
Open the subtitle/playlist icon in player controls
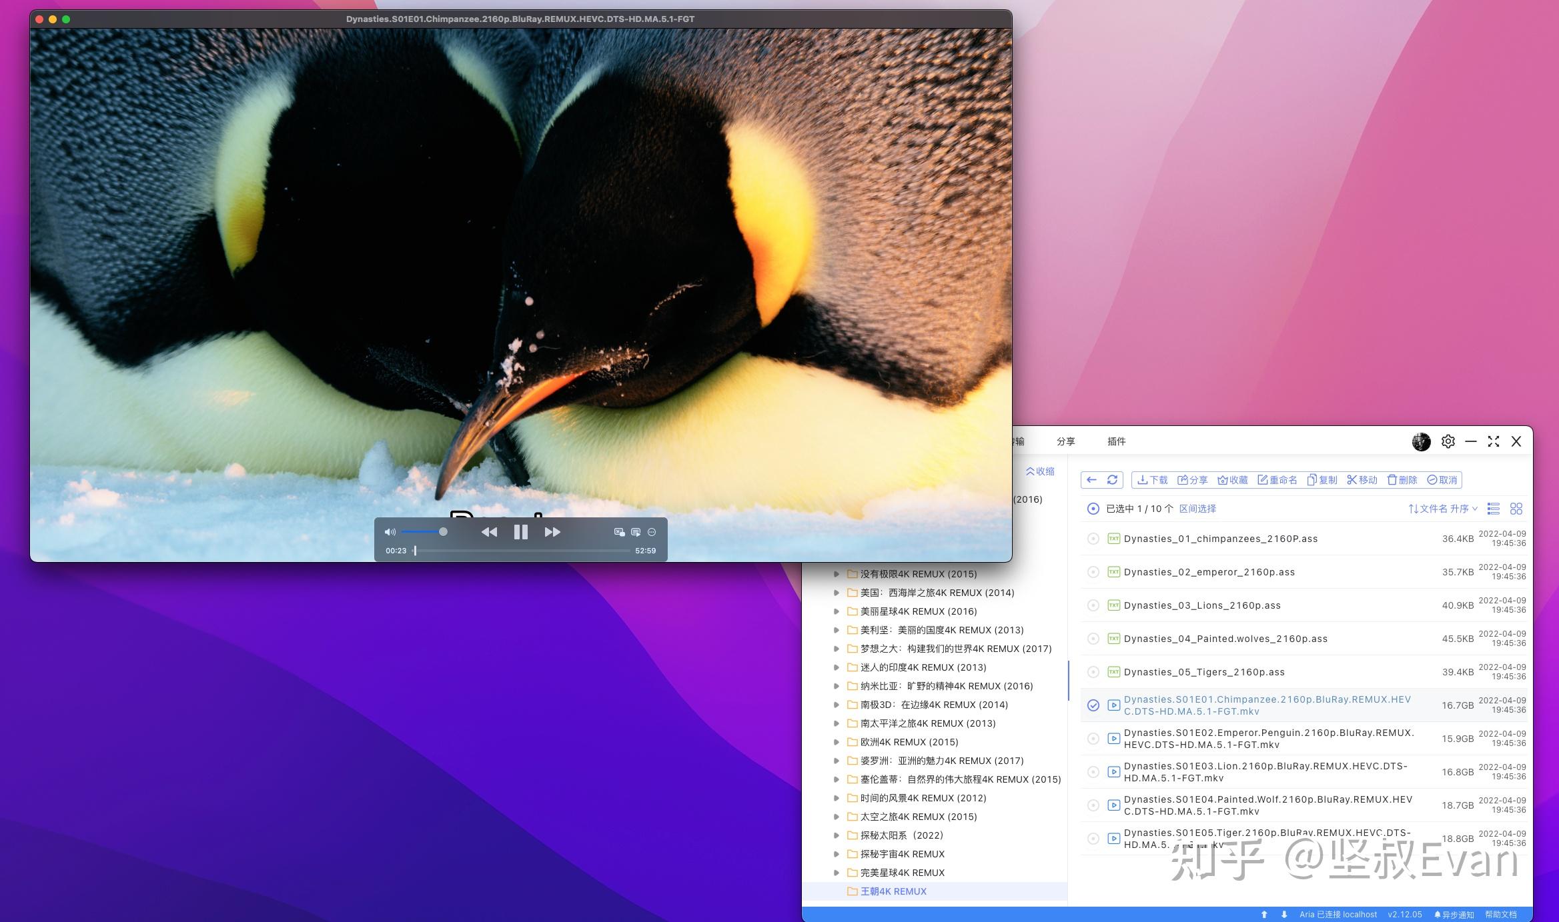click(x=636, y=532)
